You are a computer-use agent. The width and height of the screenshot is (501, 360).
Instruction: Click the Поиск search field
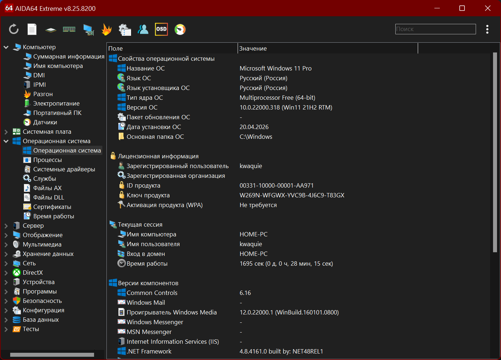coord(435,29)
